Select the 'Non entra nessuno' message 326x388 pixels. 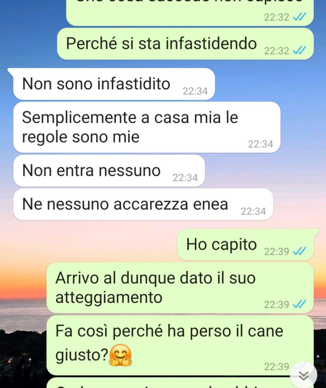(109, 171)
